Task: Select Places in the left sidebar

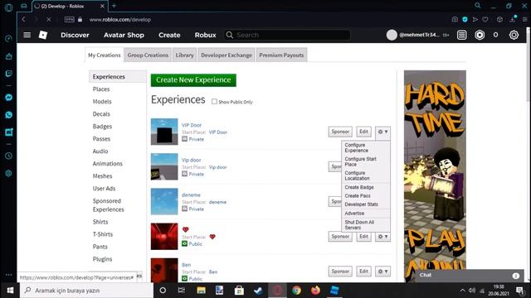Action: click(101, 89)
